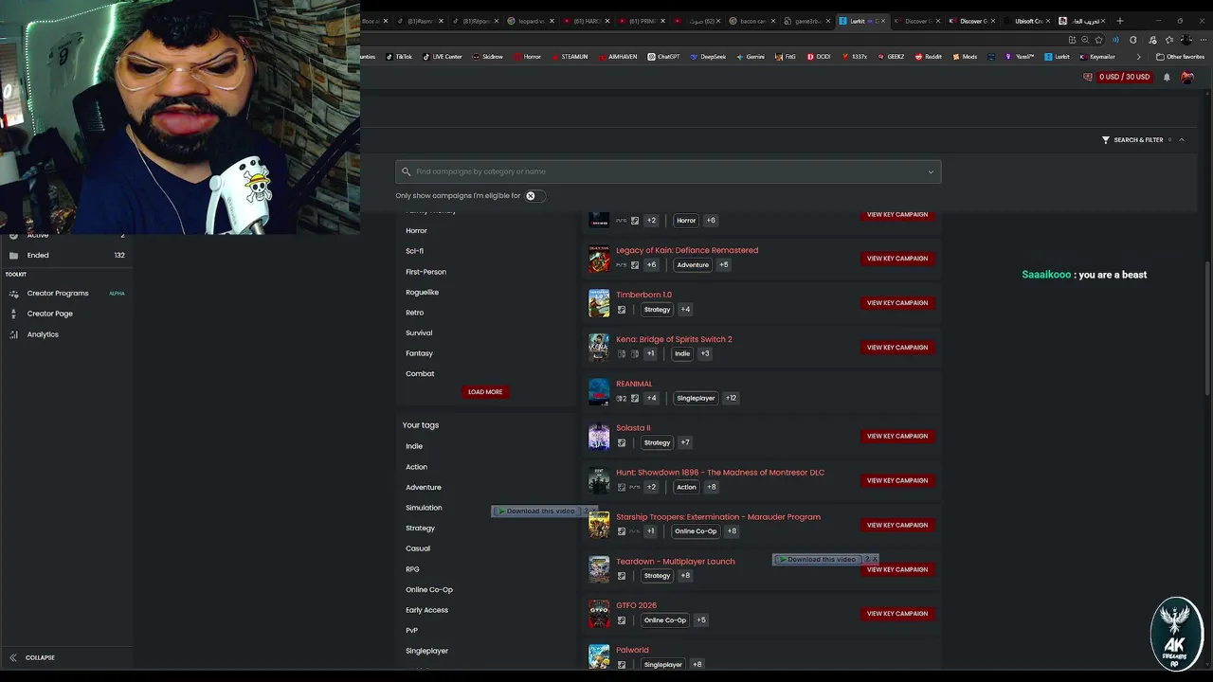Select Roguelike category filter
The width and height of the screenshot is (1213, 682).
pyautogui.click(x=423, y=293)
